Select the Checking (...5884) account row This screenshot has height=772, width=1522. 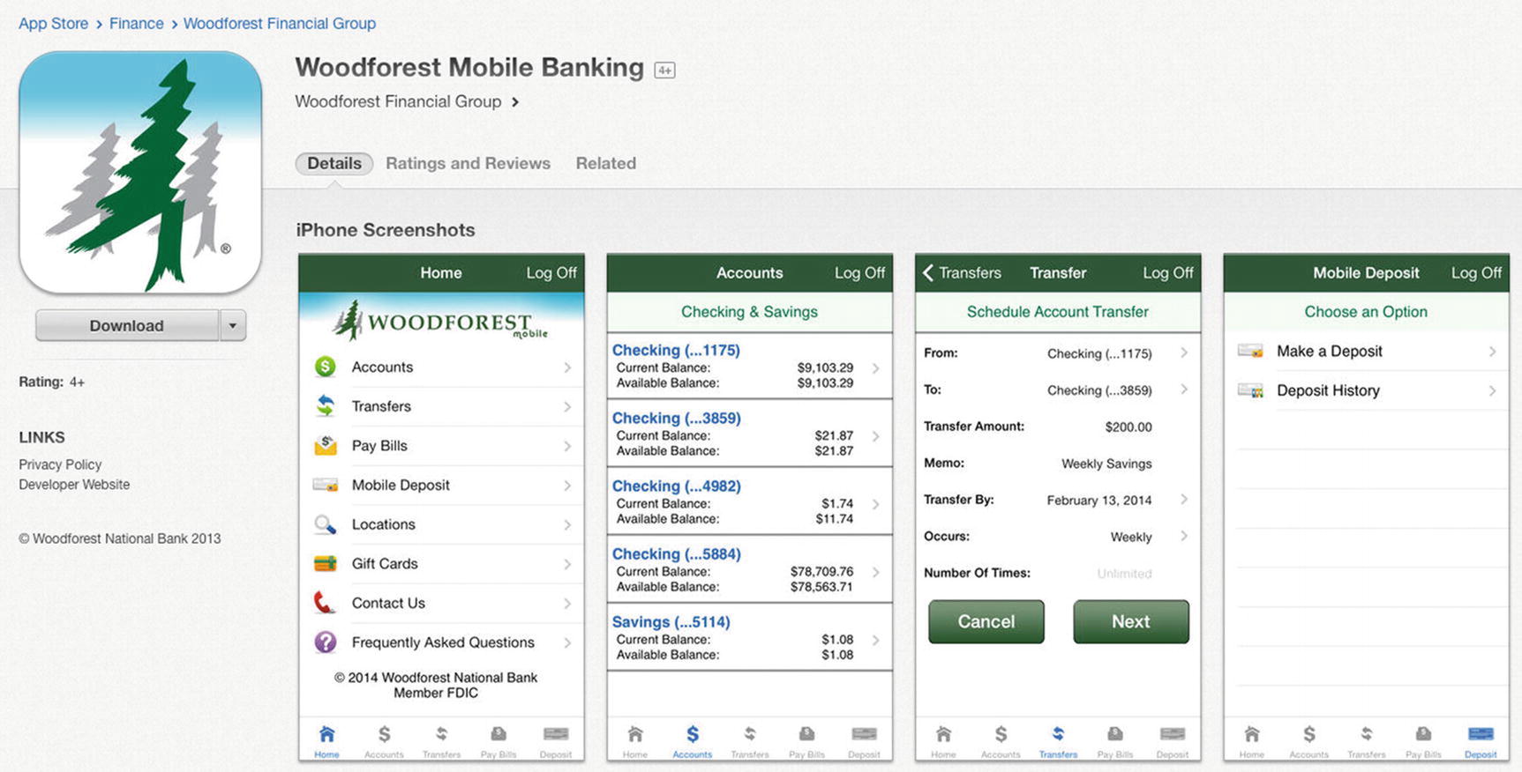(749, 569)
